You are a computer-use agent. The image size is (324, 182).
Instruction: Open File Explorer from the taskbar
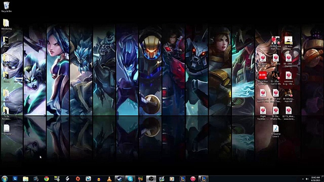[x=26, y=179]
